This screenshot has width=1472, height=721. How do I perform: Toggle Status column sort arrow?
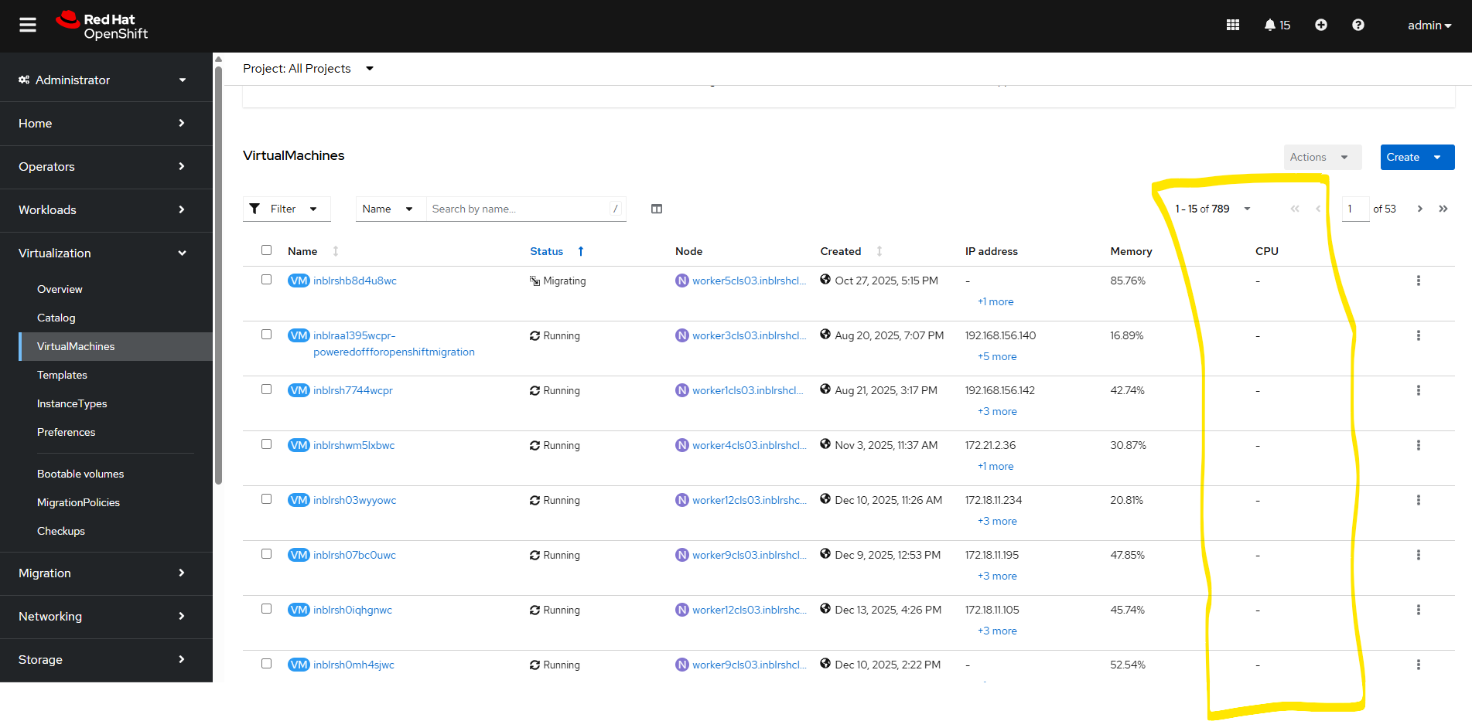581,251
